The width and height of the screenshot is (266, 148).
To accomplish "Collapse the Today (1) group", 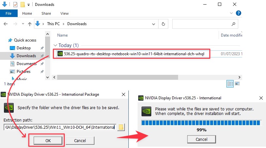I will [55, 45].
